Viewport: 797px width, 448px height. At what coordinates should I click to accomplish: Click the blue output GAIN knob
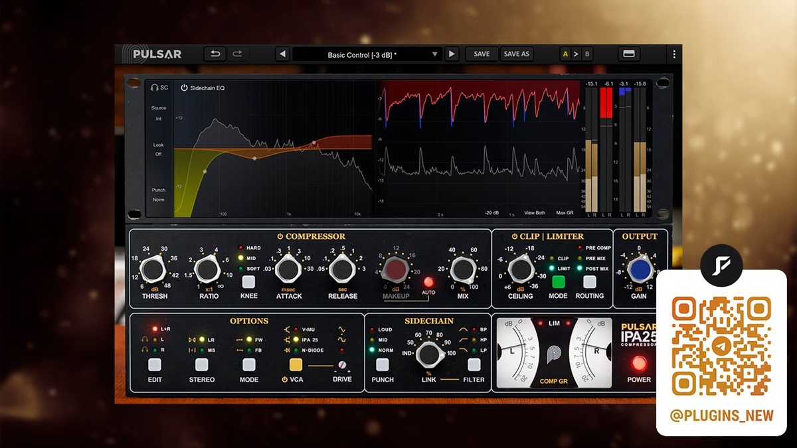pos(640,270)
